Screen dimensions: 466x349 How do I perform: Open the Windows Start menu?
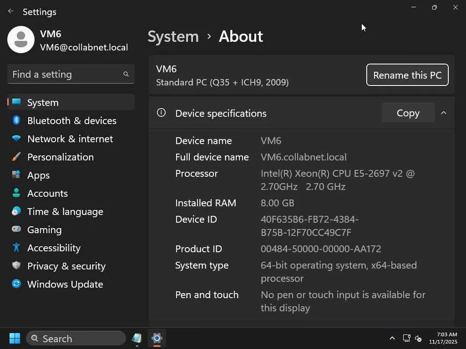(15, 339)
